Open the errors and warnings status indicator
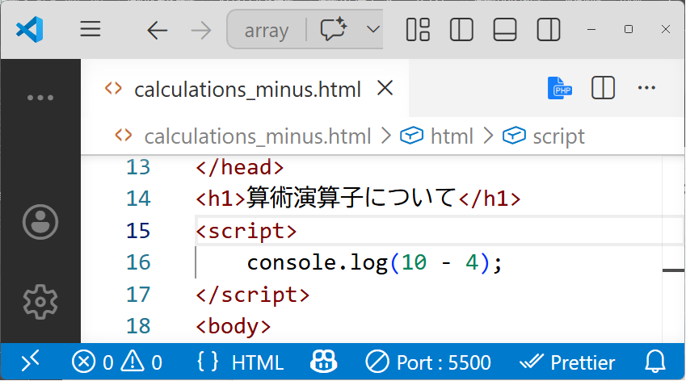This screenshot has height=381, width=686. 117,362
